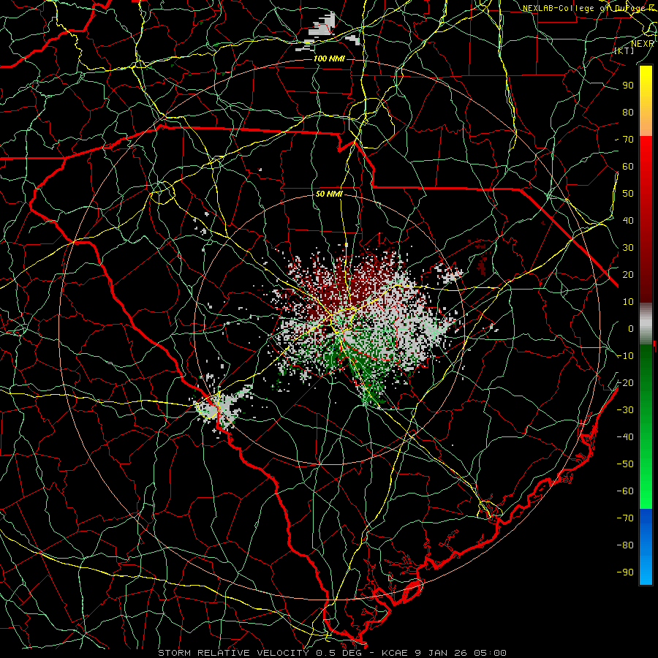
Task: Click the -20 value on the velocity scale
Action: (625, 382)
